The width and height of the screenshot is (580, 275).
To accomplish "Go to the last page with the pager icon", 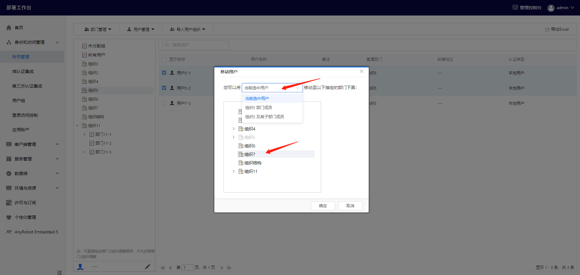I will 229,268.
